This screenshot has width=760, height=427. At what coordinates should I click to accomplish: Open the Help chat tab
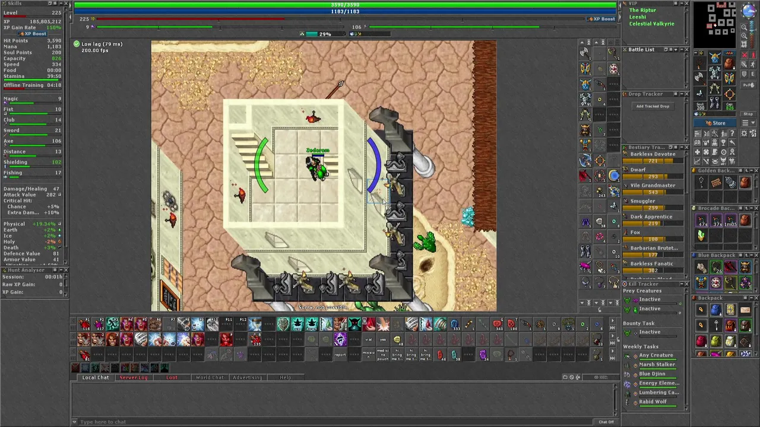[286, 377]
